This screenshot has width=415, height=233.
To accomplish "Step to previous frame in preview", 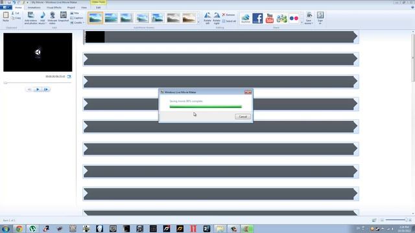I will (x=29, y=89).
